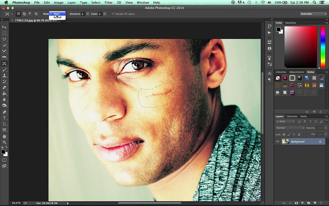Select the Eyedropper tool

4,51
